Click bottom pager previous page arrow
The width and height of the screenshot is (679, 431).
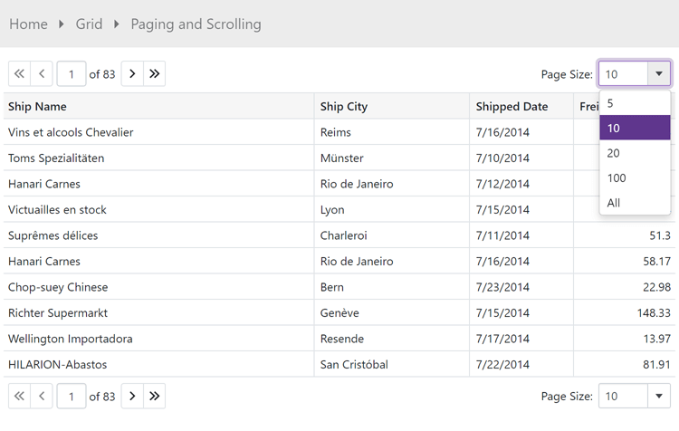[x=42, y=397]
